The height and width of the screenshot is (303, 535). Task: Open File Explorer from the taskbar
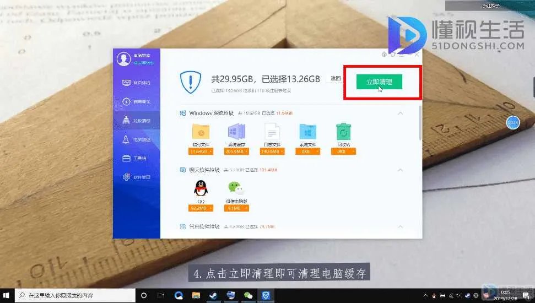pos(196,295)
